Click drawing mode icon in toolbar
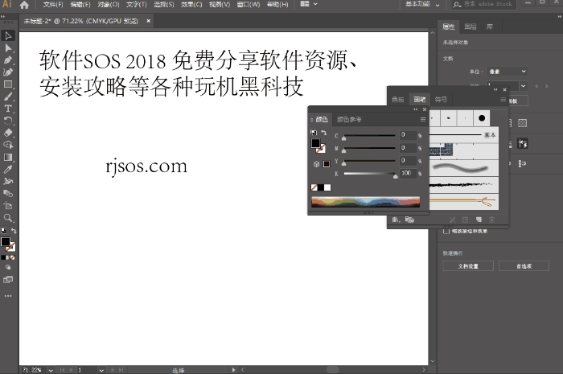Image resolution: width=563 pixels, height=374 pixels. 8,267
